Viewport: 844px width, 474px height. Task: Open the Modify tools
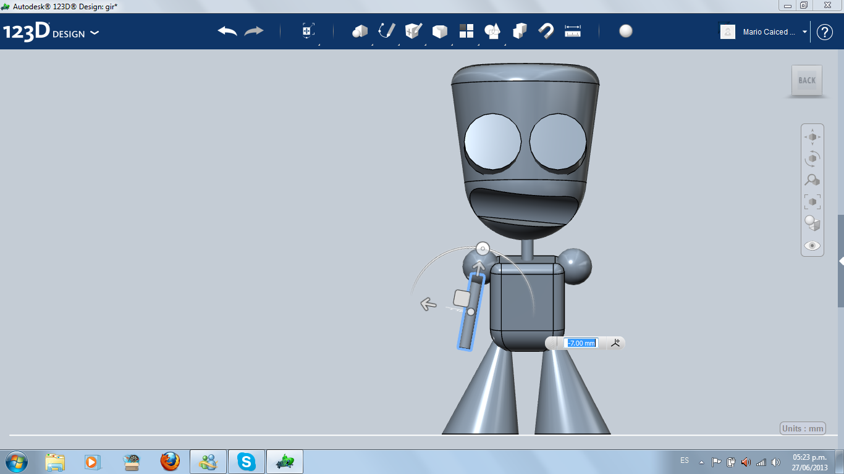440,31
